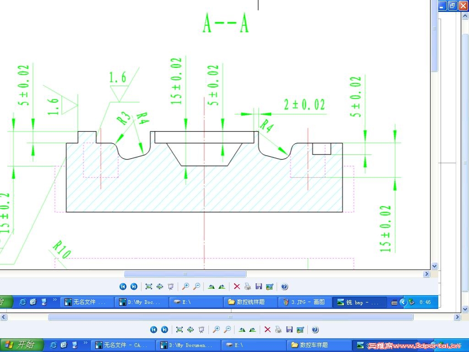Click zoom in magnifier in embedded inner toolbar

pyautogui.click(x=185, y=286)
